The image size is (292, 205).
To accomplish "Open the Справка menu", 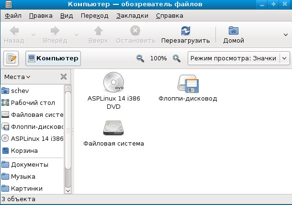I will [169, 16].
